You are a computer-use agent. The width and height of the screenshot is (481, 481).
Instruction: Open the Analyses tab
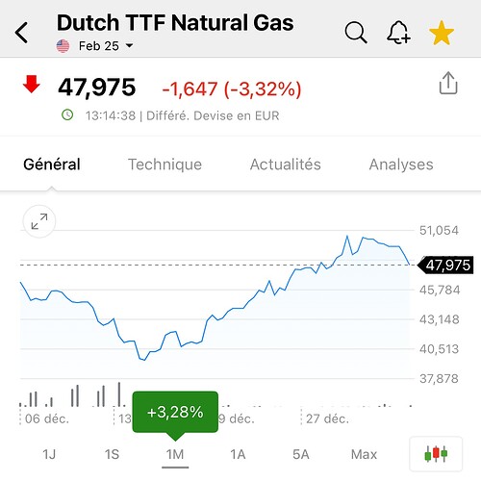tap(401, 165)
